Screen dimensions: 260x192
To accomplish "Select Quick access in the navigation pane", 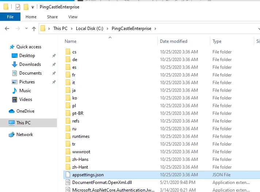I will [29, 47].
